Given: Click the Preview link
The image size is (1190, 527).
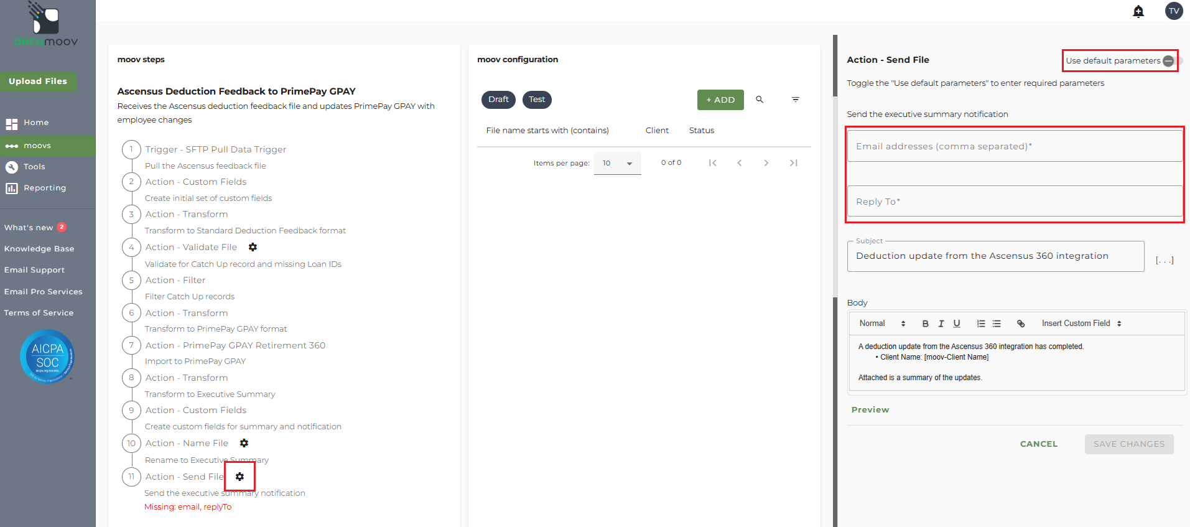Looking at the screenshot, I should coord(870,410).
